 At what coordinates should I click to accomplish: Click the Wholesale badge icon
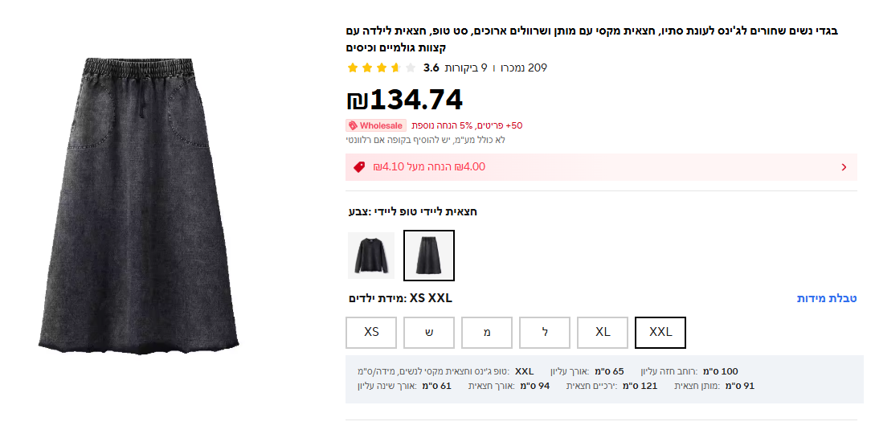tap(375, 125)
